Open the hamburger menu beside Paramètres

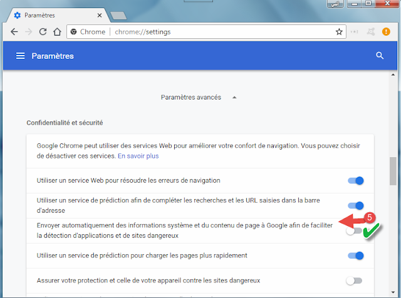pos(21,56)
